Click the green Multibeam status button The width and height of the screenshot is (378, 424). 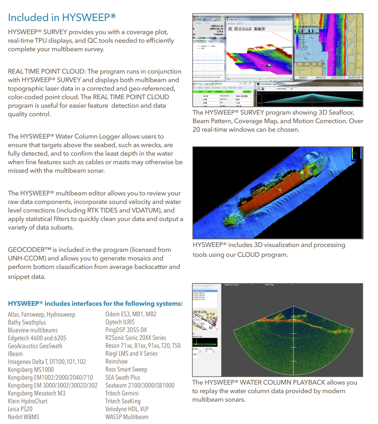point(219,92)
